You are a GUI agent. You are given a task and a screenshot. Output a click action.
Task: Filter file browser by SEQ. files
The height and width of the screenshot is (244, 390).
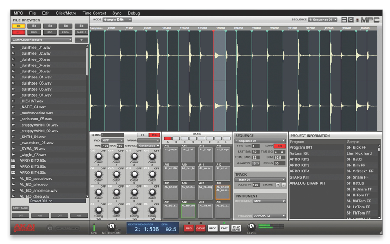click(50, 33)
